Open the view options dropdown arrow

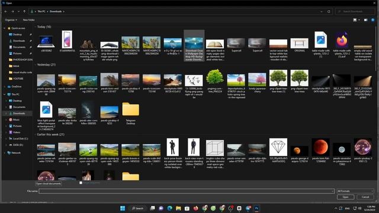[x=359, y=20]
